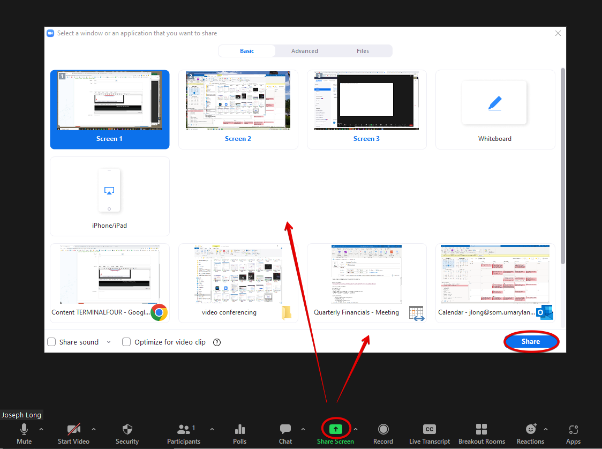602x449 pixels.
Task: Expand the audio options arrow beside Mute
Action: pos(41,429)
